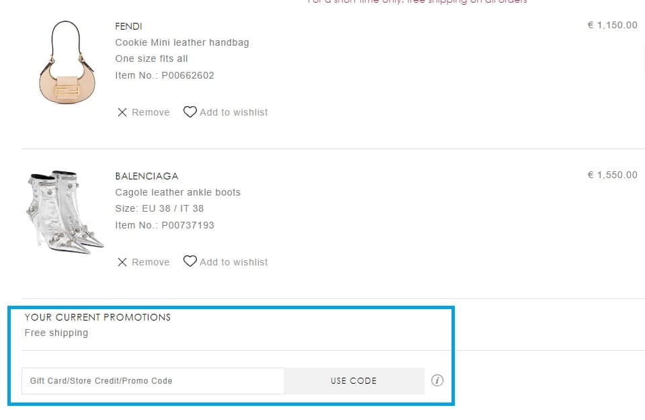The image size is (645, 420).
Task: Click the YOUR CURRENT PROMOTIONS heading
Action: pos(97,317)
